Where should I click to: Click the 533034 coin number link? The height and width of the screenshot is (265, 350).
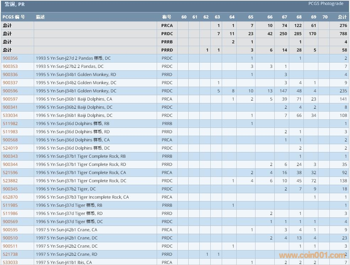(x=10, y=115)
